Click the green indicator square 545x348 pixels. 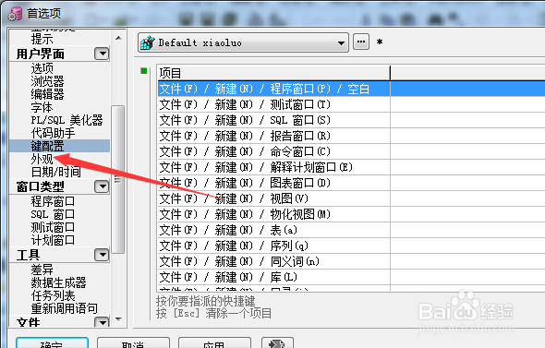click(144, 71)
